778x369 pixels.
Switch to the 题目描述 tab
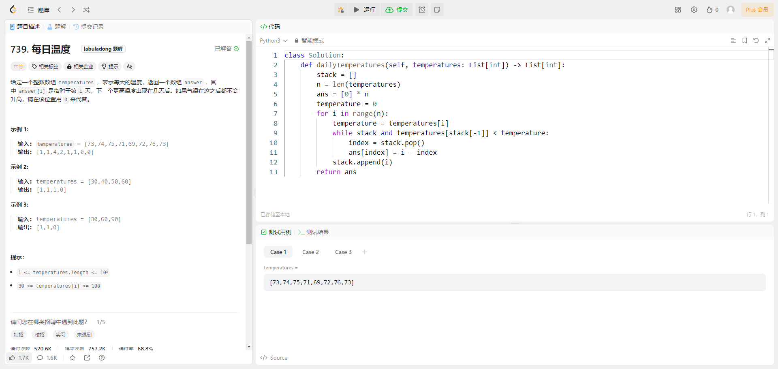[25, 27]
